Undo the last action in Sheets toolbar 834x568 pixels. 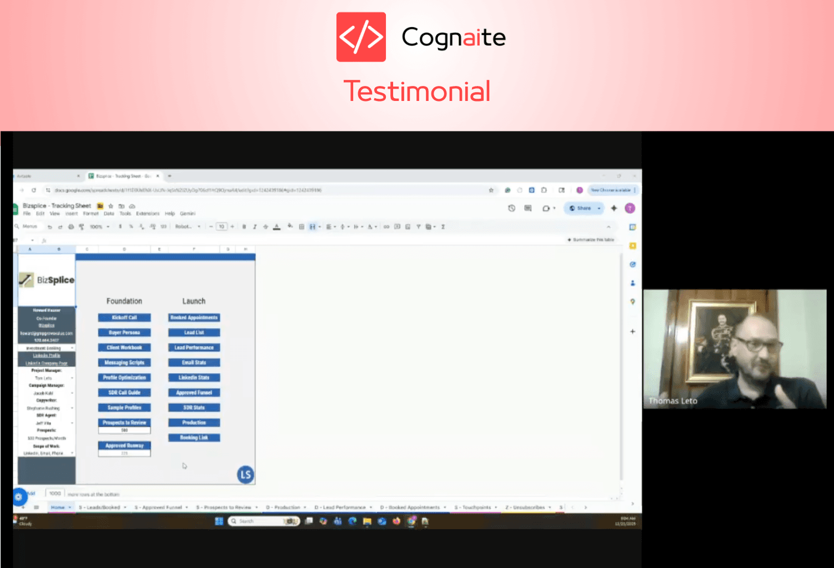49,227
